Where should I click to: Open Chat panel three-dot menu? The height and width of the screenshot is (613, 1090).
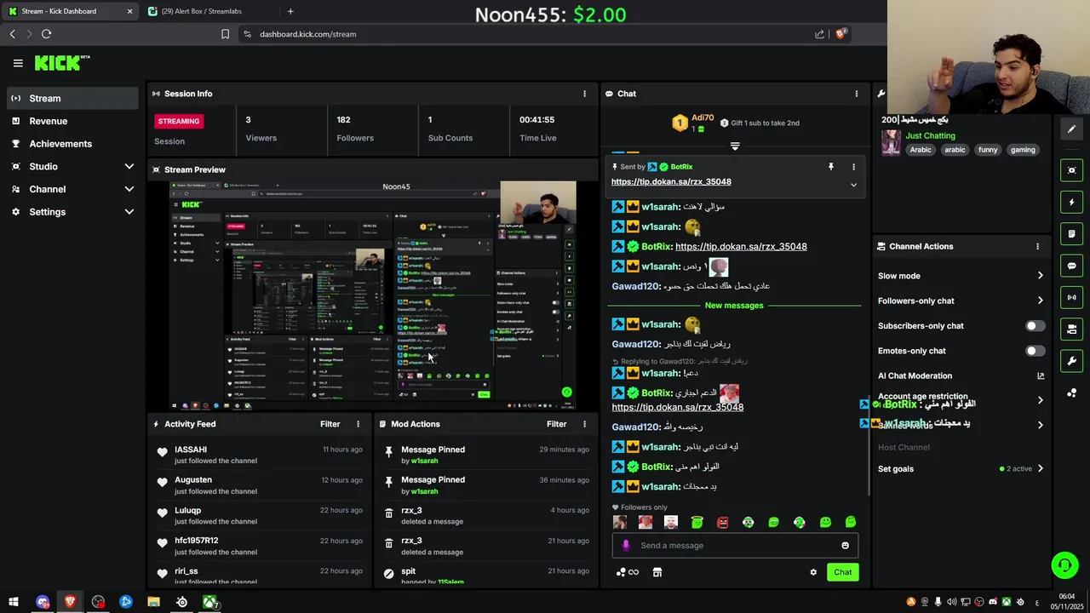[857, 94]
